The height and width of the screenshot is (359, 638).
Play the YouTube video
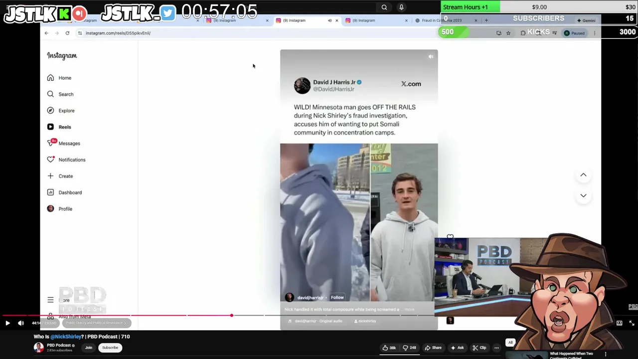tap(7, 323)
